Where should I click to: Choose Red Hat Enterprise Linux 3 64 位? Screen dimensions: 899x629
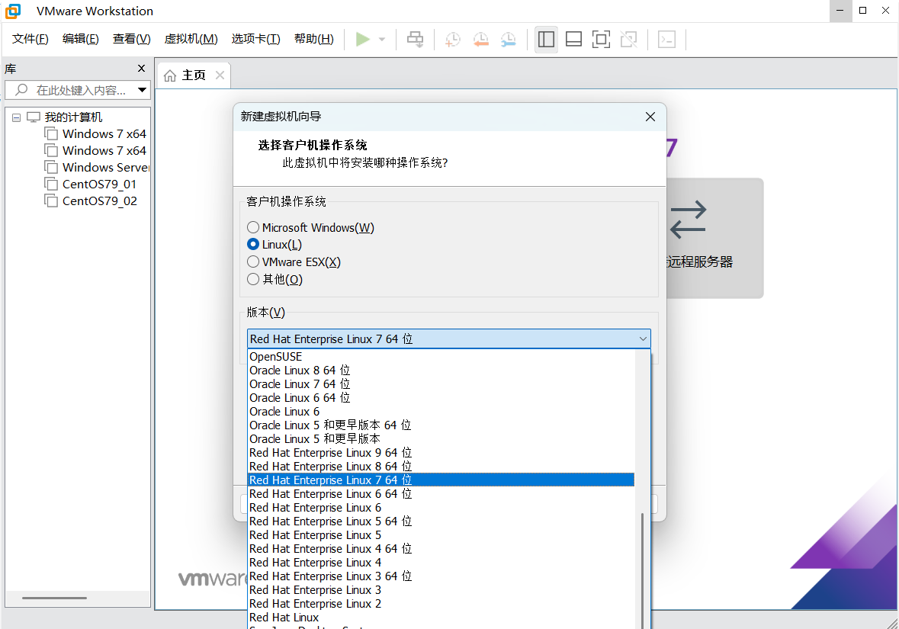pyautogui.click(x=441, y=576)
